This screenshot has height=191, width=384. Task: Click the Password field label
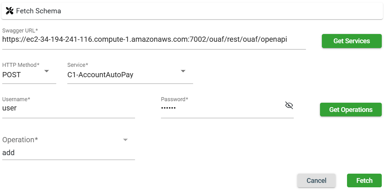pyautogui.click(x=175, y=99)
